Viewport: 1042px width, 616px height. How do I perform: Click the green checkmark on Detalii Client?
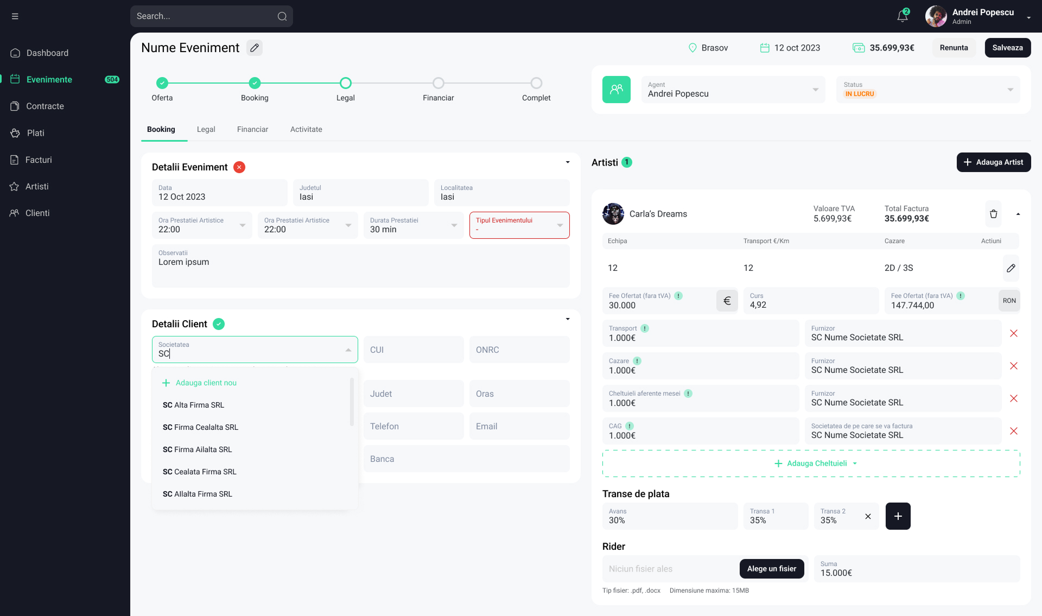click(x=219, y=323)
